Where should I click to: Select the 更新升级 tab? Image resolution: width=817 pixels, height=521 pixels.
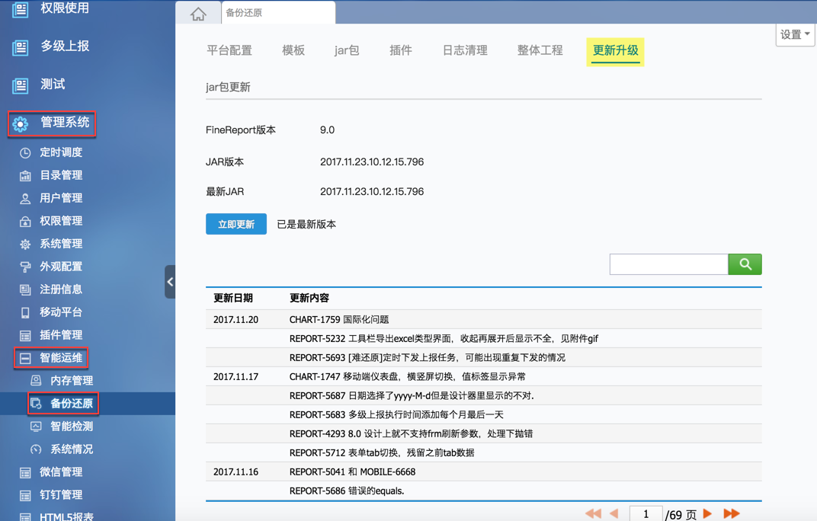615,51
